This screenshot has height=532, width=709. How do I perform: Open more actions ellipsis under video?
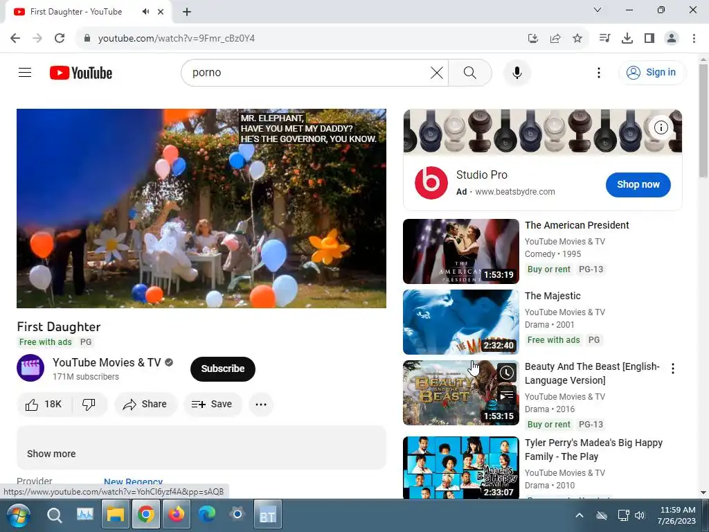point(261,404)
